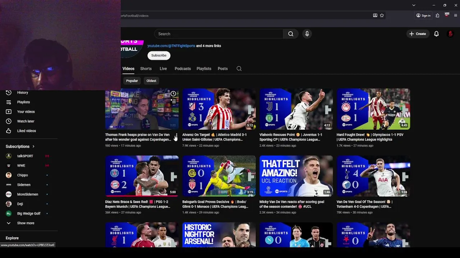Open 'Micky Van De Ven reacts' video title
The image size is (460, 258).
[292, 204]
